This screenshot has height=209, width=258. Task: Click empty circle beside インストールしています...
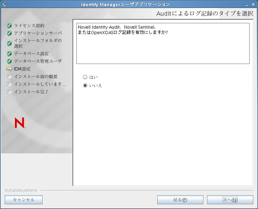(9, 84)
